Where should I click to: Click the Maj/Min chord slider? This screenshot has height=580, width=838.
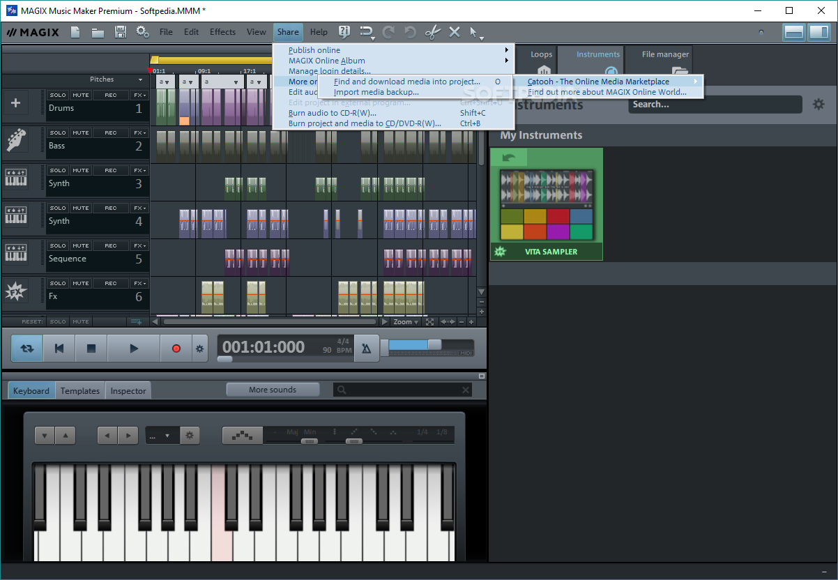point(310,441)
